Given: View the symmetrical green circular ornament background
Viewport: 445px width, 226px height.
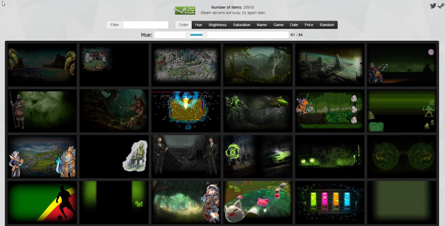Looking at the screenshot, I should [x=402, y=157].
